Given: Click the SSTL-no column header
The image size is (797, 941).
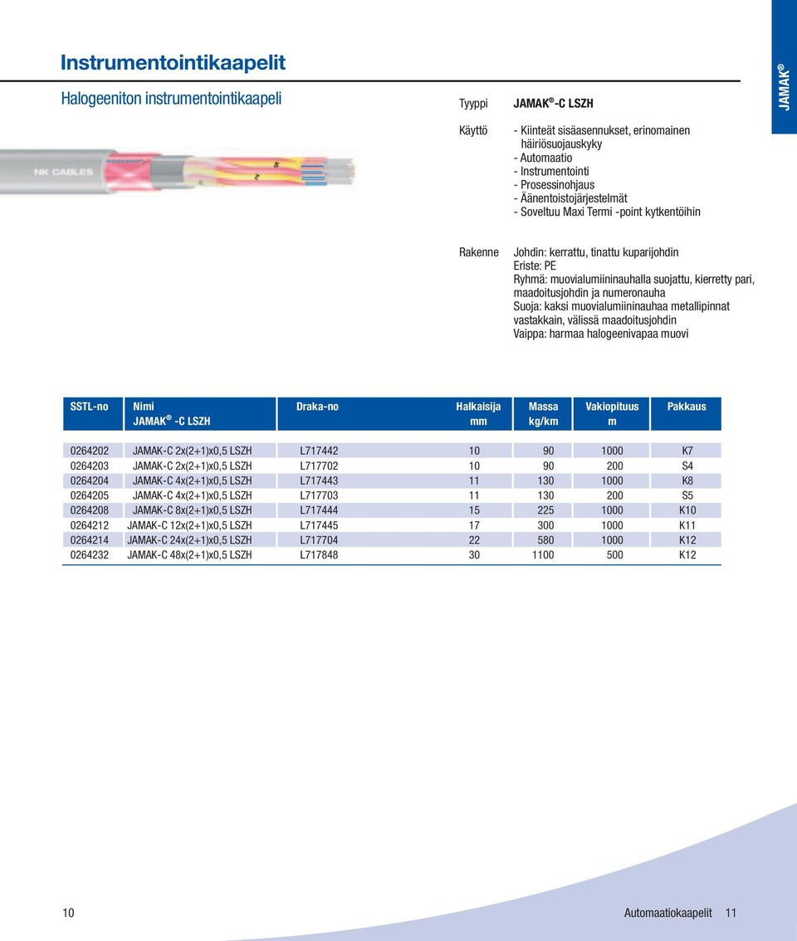Looking at the screenshot, I should [93, 413].
